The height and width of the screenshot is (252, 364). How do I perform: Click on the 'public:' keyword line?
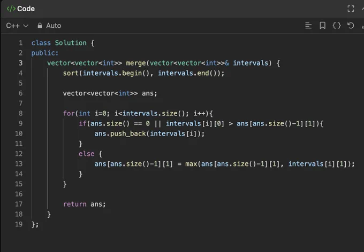click(45, 53)
